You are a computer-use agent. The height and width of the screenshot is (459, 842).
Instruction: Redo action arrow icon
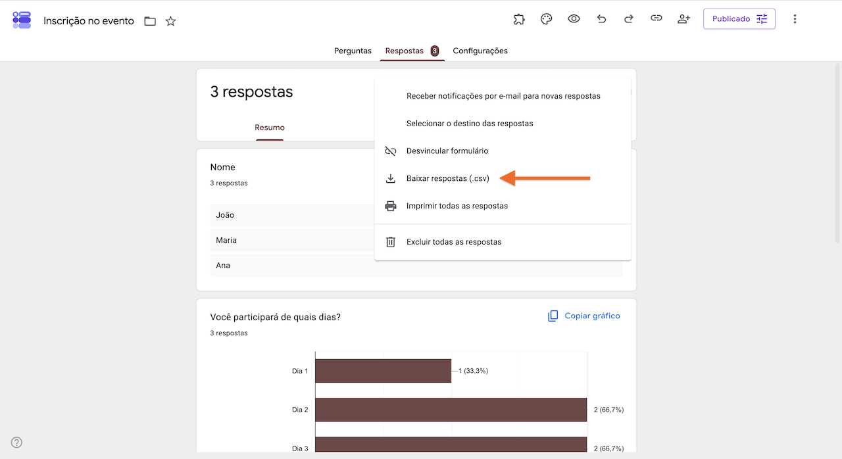coord(629,19)
